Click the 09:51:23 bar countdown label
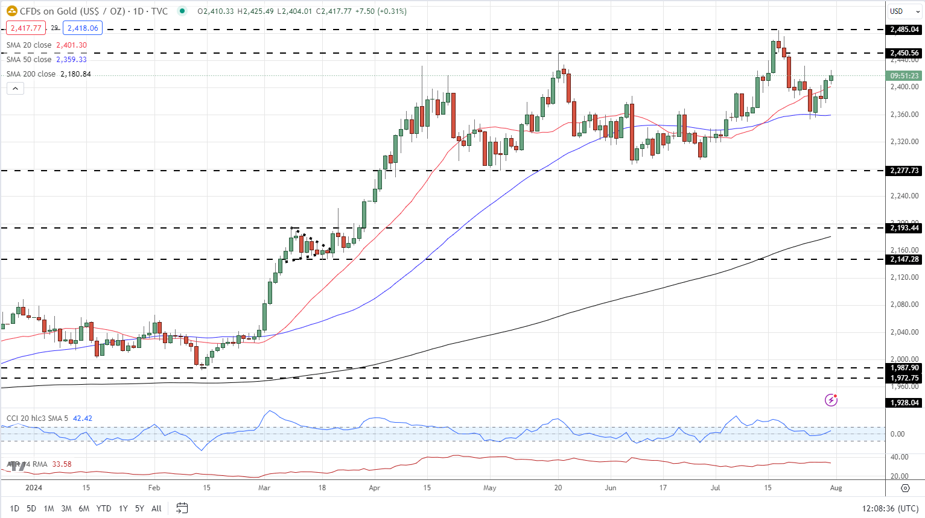This screenshot has height=518, width=925. point(904,76)
